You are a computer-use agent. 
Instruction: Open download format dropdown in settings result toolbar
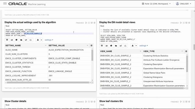(x=41, y=40)
